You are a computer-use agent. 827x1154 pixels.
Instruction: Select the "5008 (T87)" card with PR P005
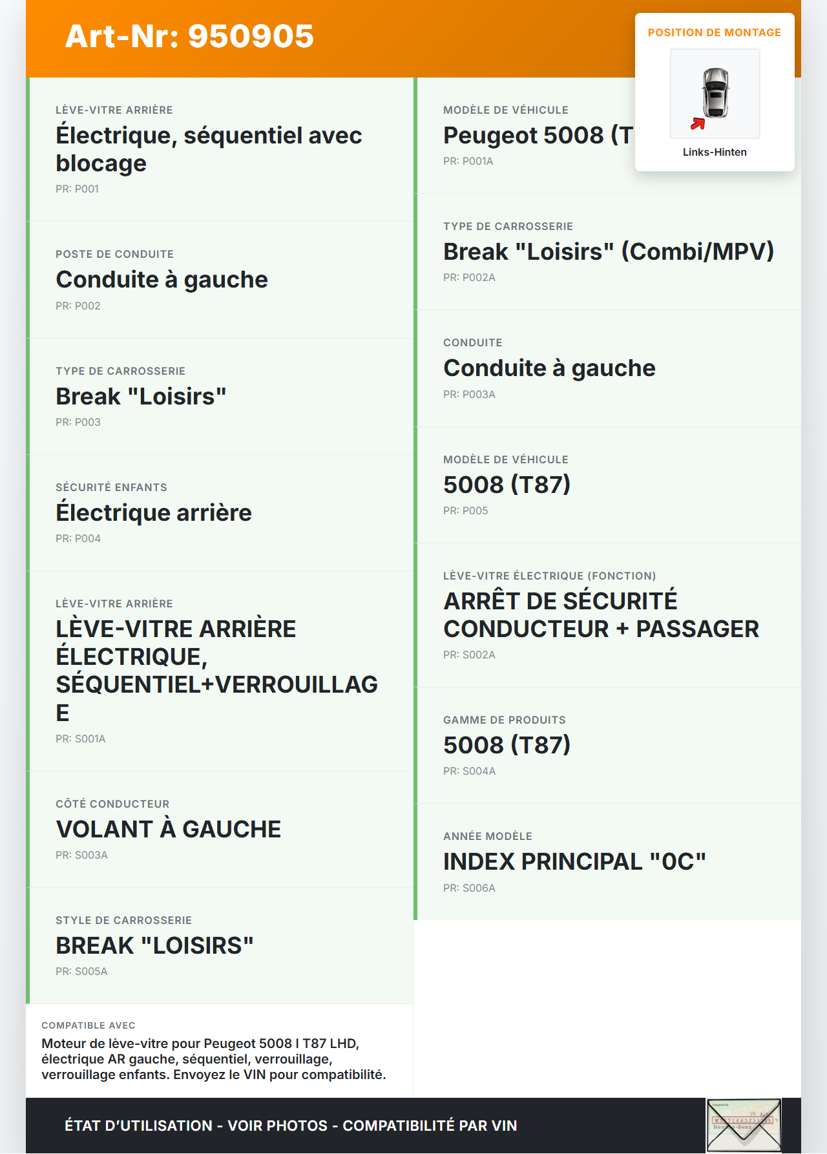[x=608, y=485]
